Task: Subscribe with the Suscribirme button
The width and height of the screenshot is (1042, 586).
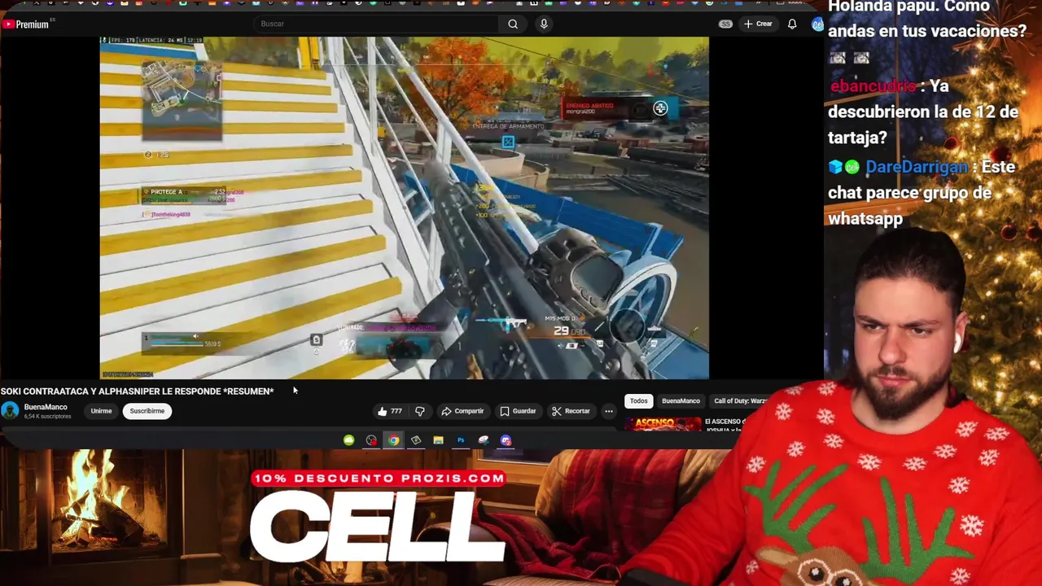Action: point(147,411)
